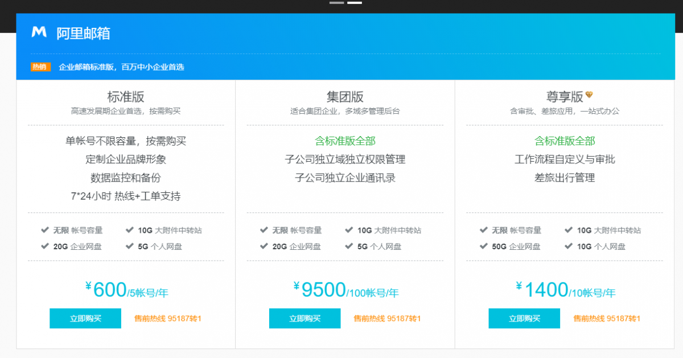Viewport: 683px width, 358px height.
Task: Click the 集团版 plan title
Action: 345,97
